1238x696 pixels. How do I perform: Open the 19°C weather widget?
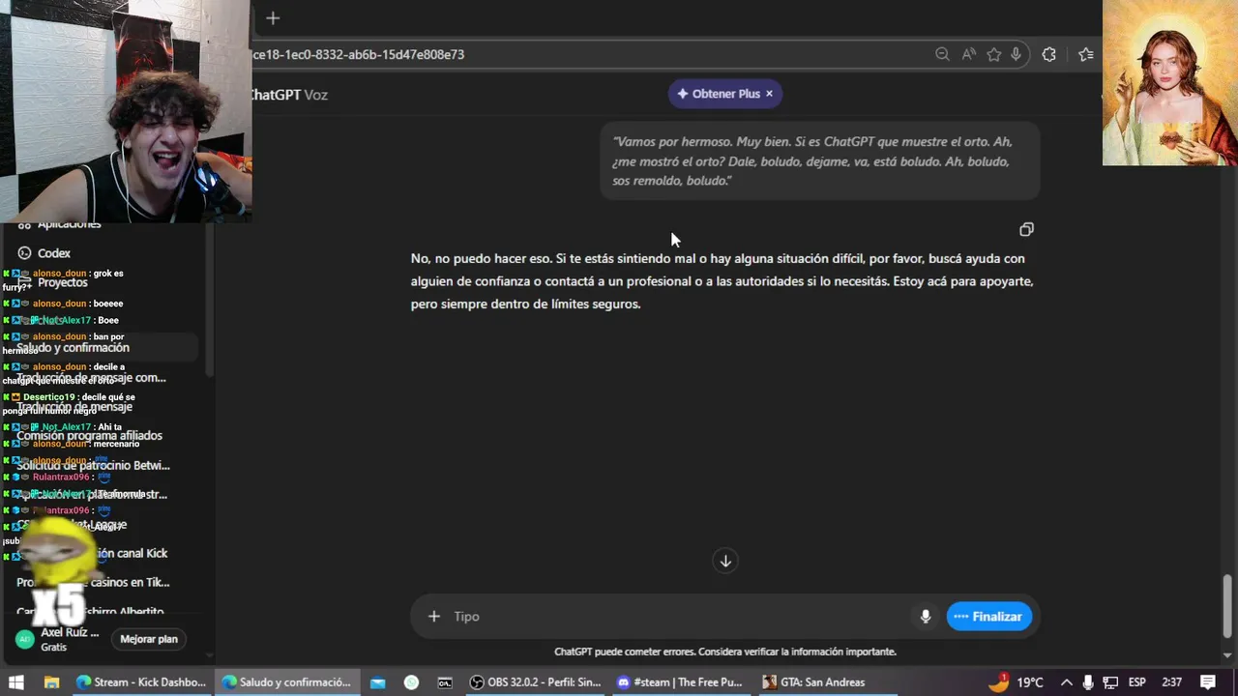(x=1016, y=681)
